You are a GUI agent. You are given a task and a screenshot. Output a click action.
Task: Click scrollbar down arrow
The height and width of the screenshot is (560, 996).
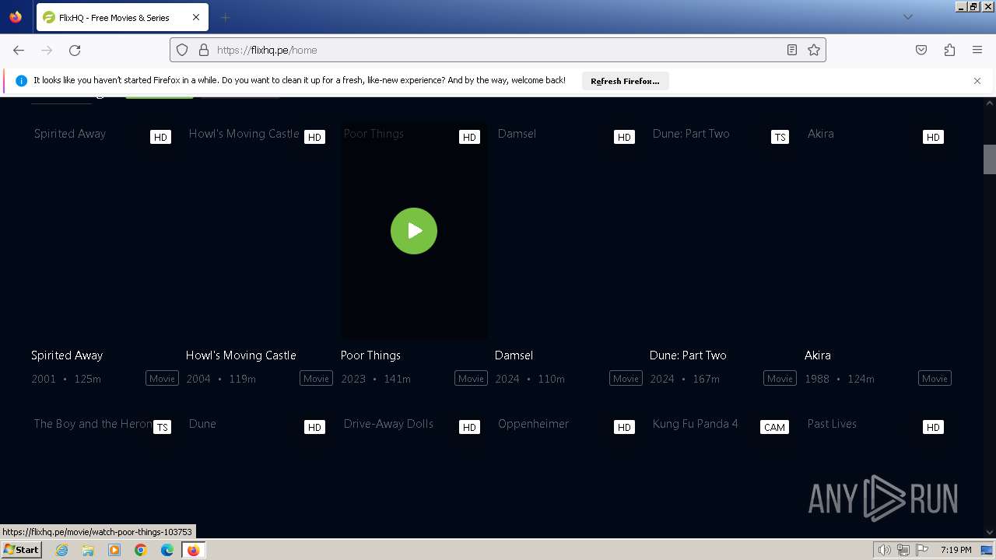tap(990, 533)
